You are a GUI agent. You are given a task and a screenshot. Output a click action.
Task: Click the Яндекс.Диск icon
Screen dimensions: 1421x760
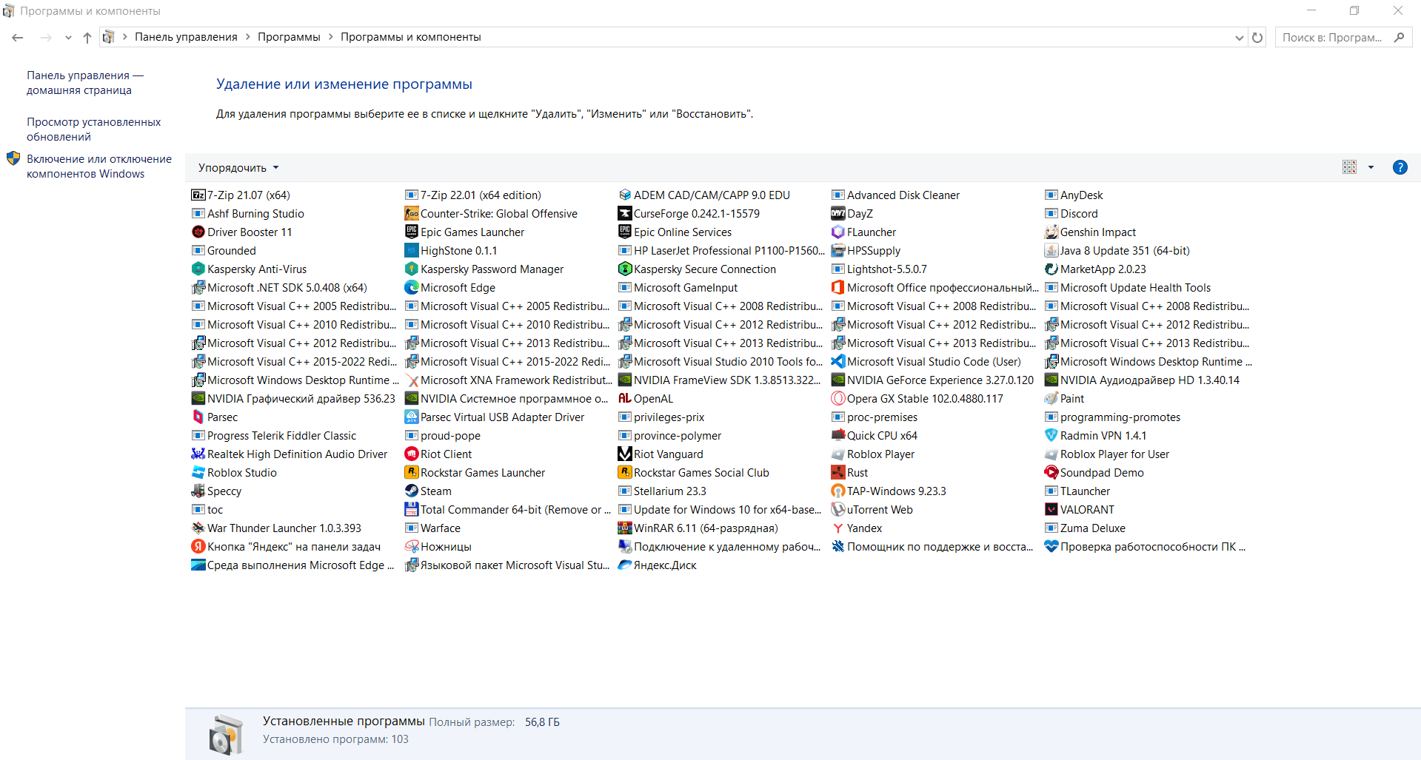[625, 565]
